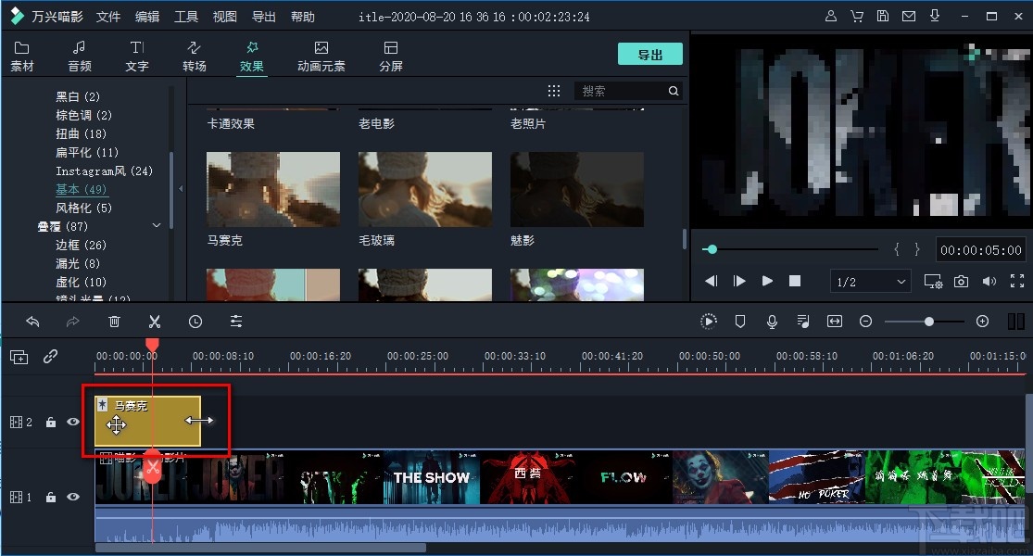Open the audio mixer icon
This screenshot has width=1033, height=556.
[x=802, y=322]
